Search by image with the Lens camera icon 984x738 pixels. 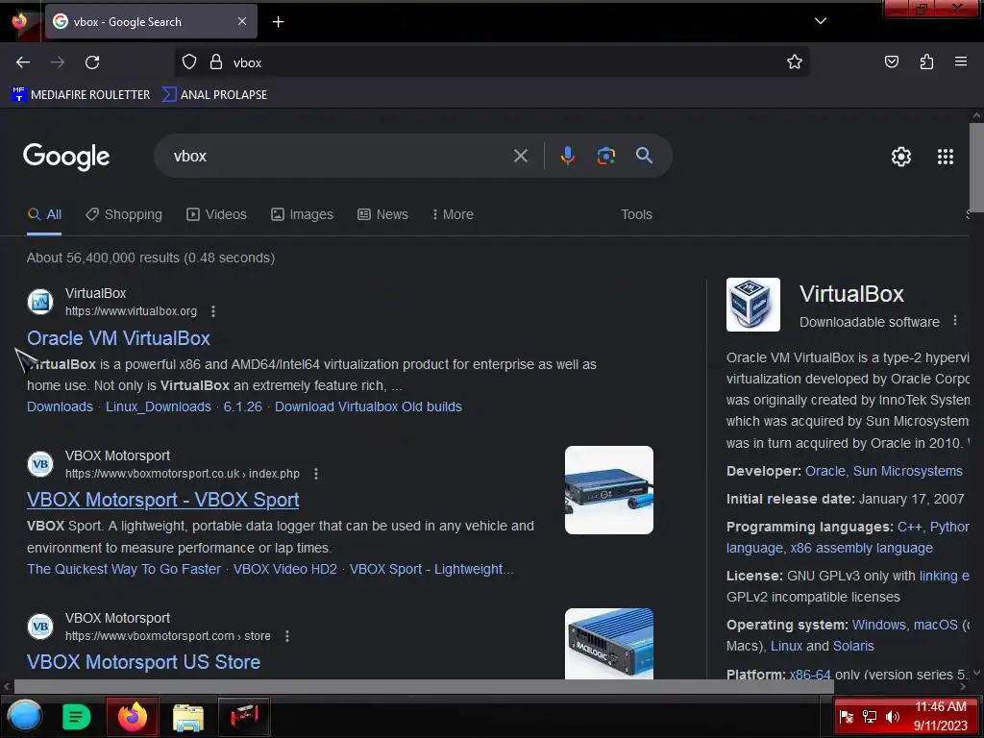(x=605, y=156)
